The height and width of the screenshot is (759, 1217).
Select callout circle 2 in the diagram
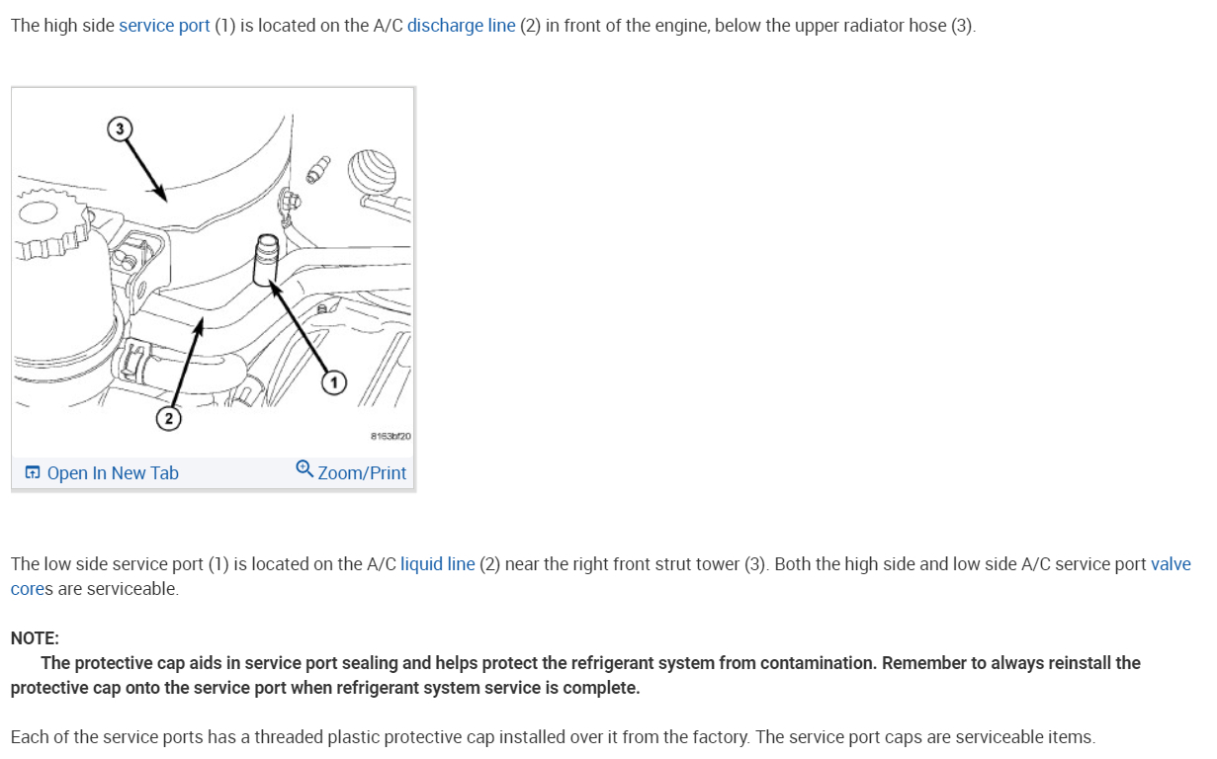[169, 419]
